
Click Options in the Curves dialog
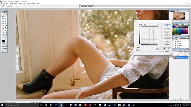click(x=167, y=45)
